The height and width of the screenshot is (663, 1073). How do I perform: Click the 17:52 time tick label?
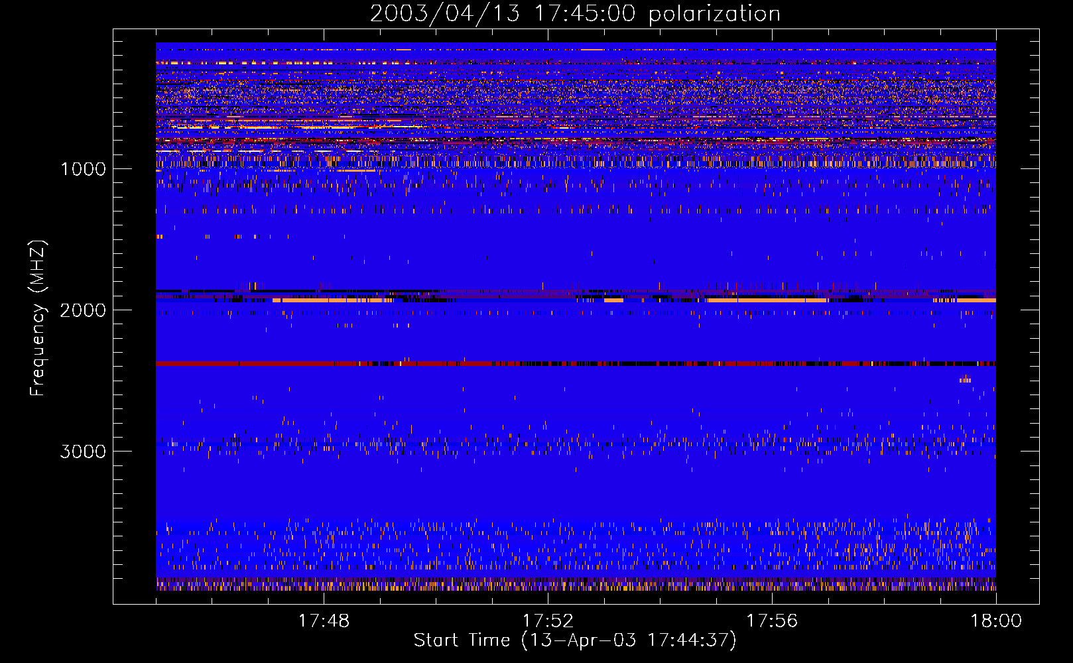click(x=548, y=621)
